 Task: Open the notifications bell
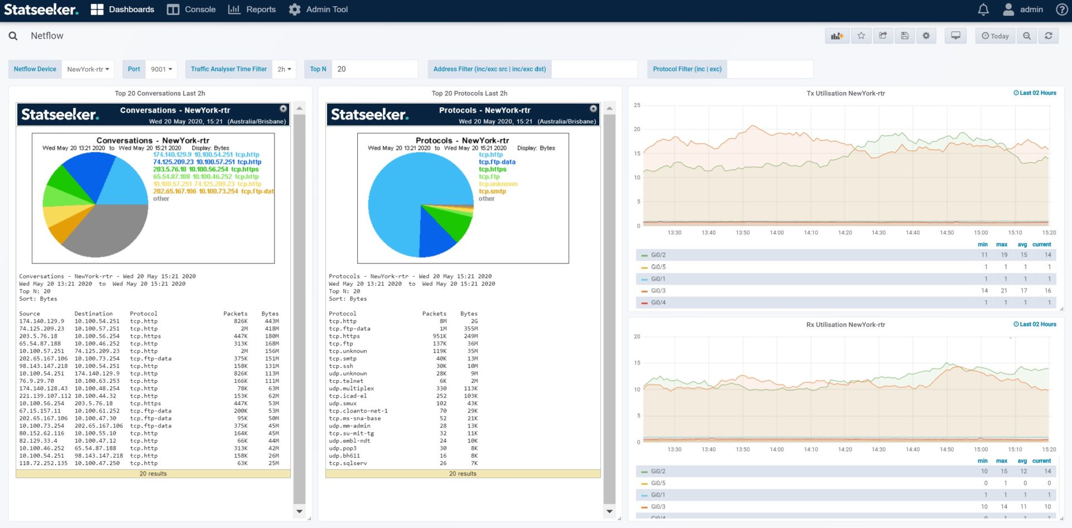(983, 9)
